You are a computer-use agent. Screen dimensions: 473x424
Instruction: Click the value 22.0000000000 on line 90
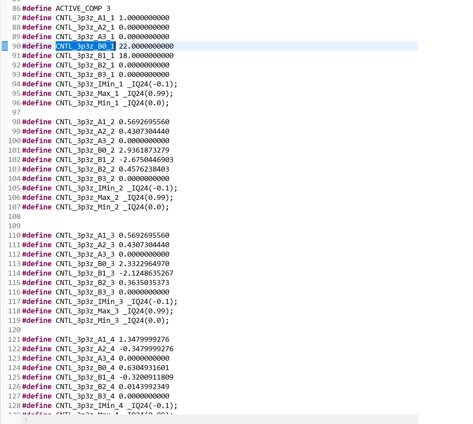(146, 46)
